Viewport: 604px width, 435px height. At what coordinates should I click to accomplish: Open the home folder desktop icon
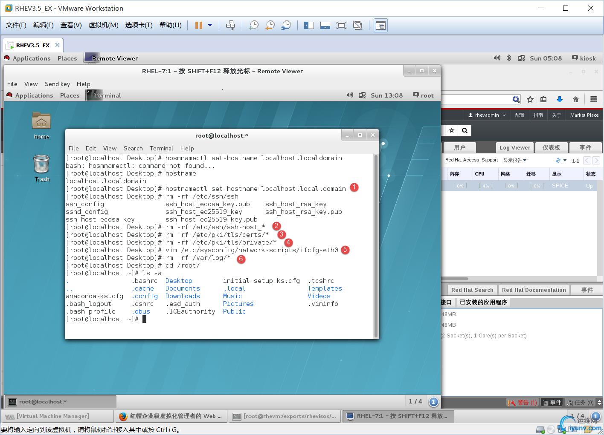(41, 126)
